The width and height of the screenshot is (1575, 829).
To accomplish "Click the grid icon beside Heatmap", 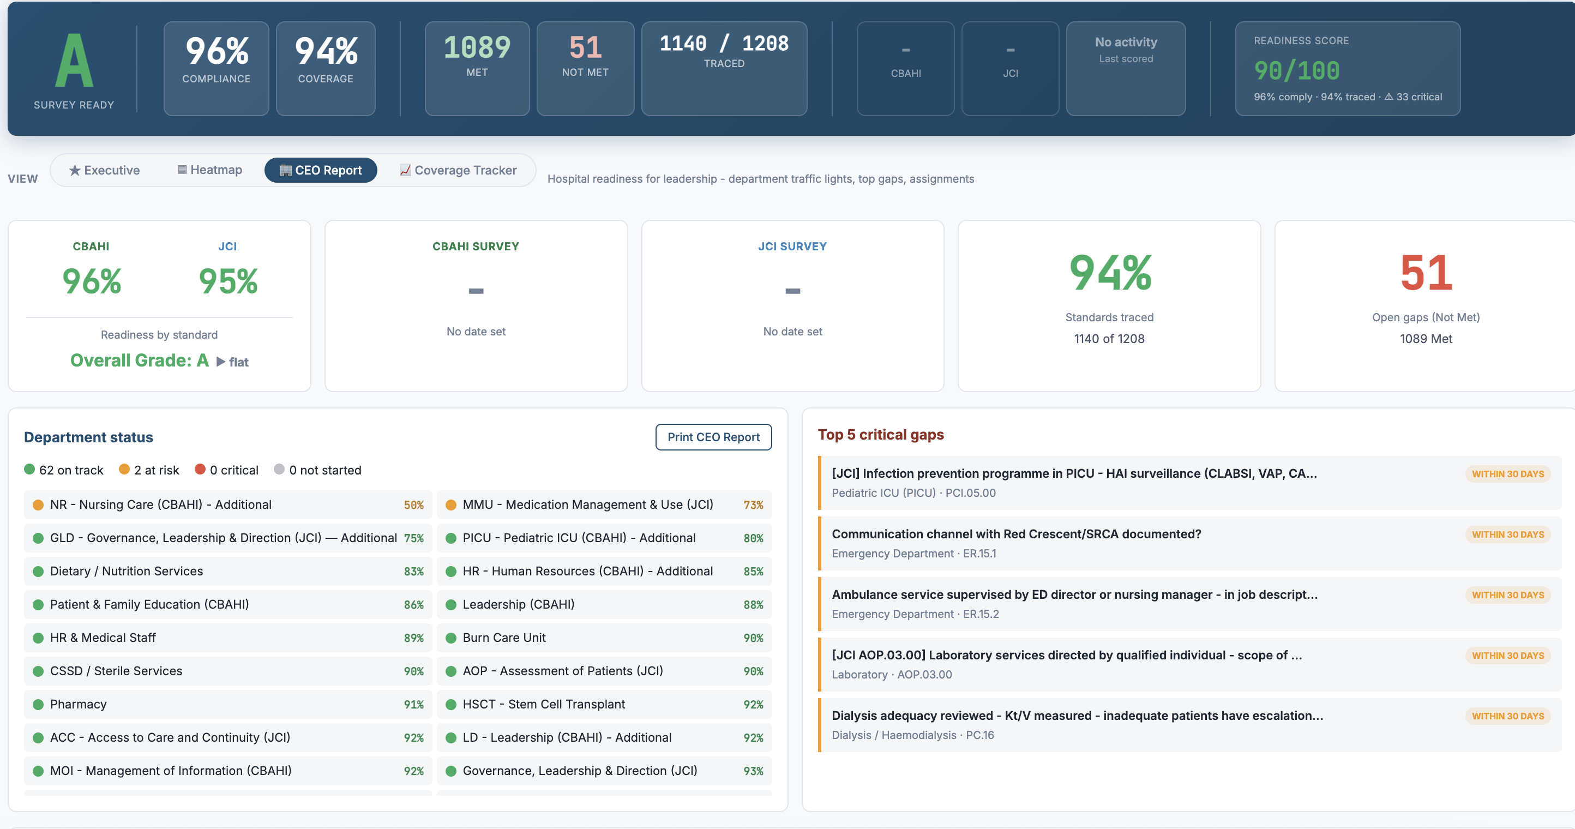I will [182, 170].
